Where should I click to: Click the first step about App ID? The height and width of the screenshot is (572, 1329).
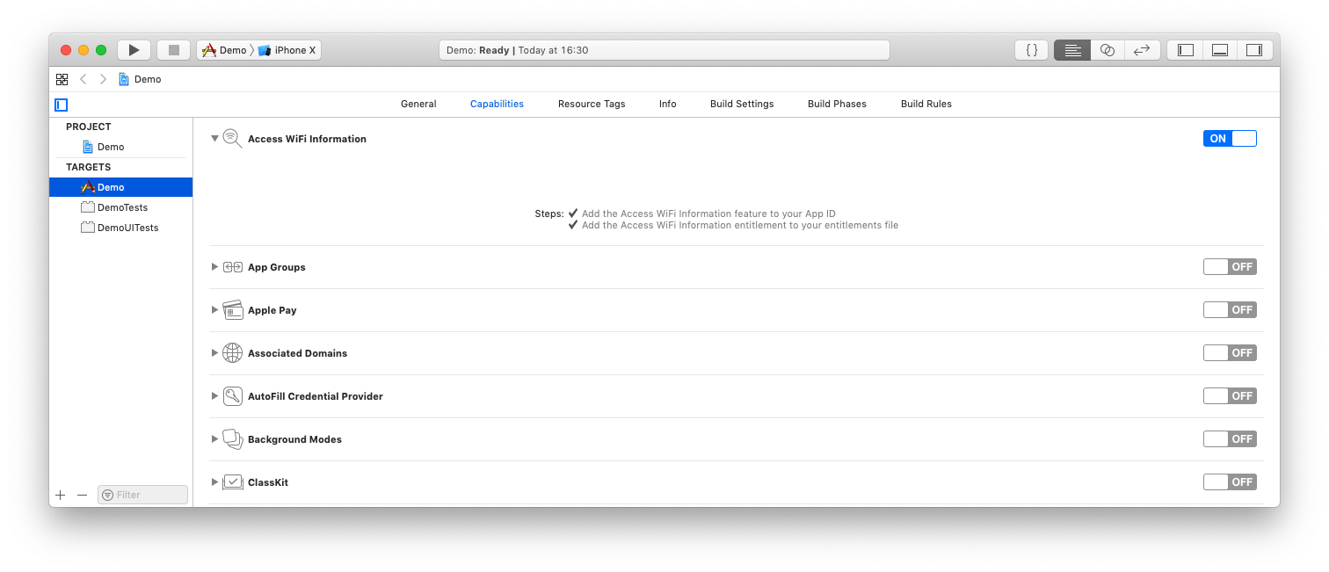(x=708, y=214)
